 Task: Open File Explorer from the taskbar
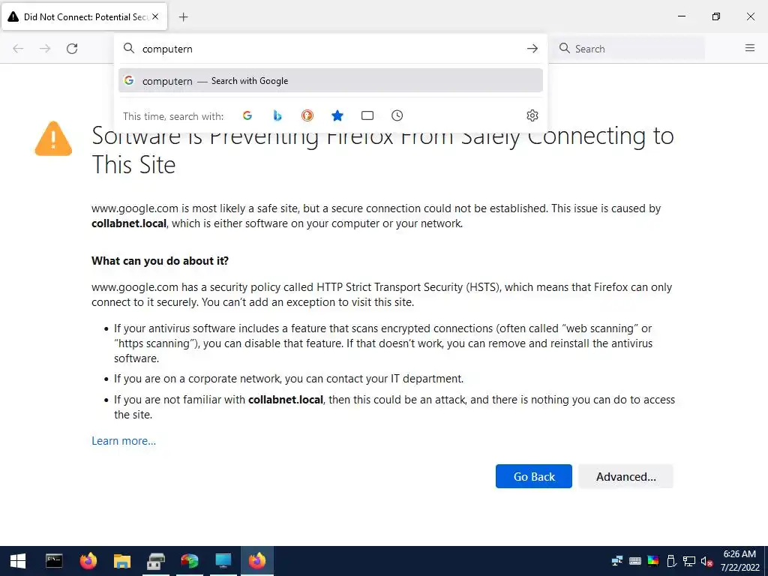point(122,561)
